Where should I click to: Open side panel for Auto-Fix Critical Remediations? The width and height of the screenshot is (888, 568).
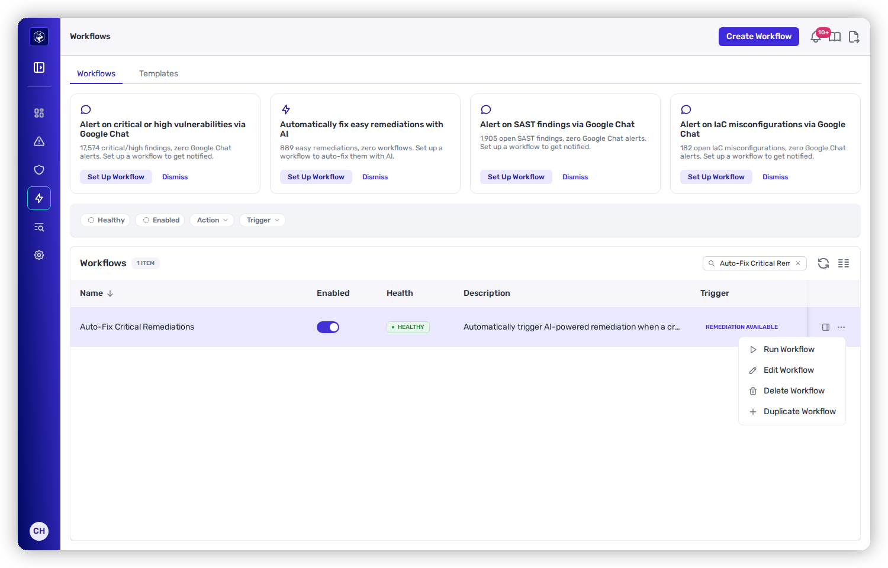click(x=826, y=327)
